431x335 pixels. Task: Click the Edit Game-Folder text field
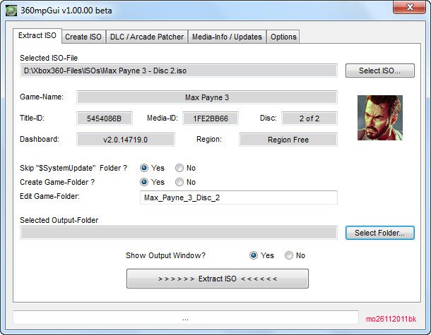[x=239, y=197]
